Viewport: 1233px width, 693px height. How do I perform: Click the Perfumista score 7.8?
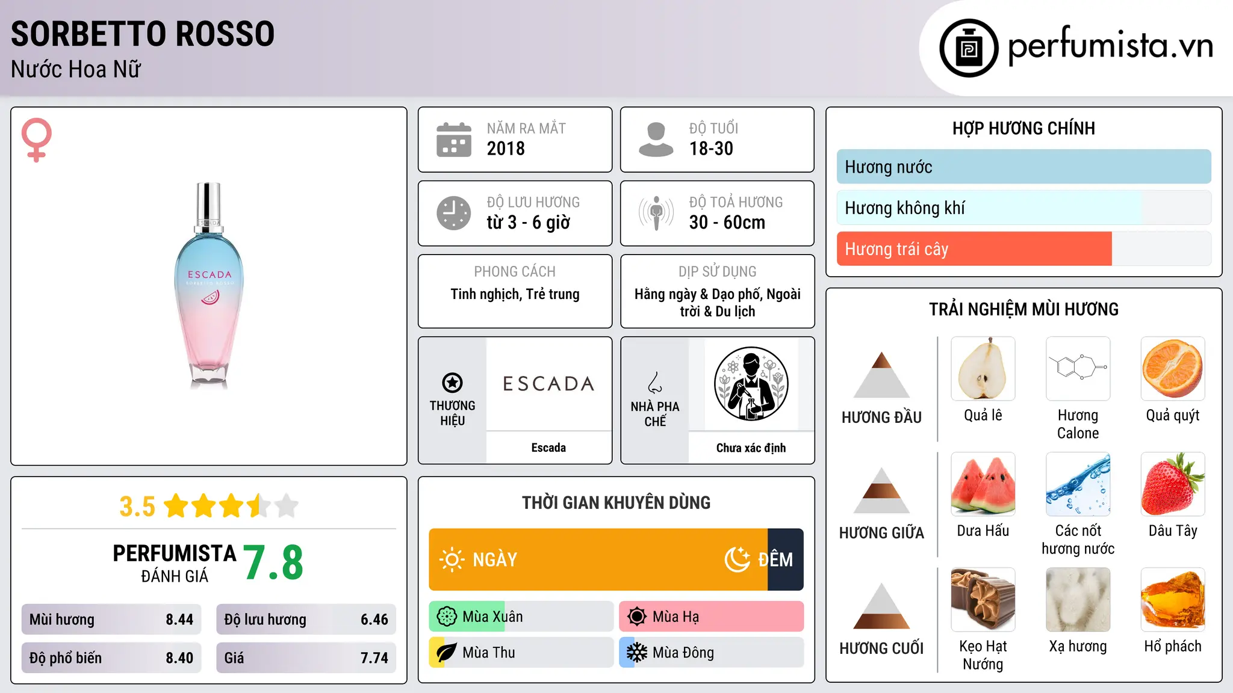click(273, 562)
